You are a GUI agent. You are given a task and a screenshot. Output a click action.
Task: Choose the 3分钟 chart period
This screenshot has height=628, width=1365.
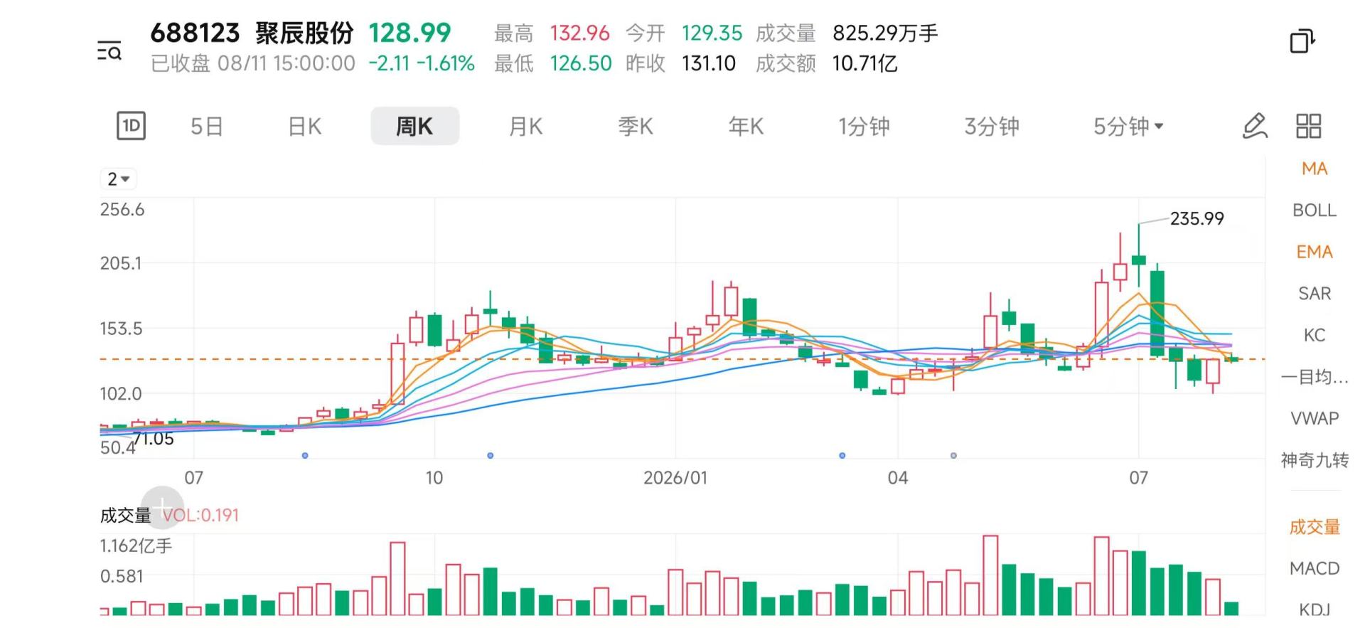point(992,127)
